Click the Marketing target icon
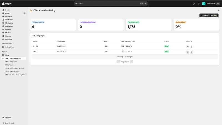The height and width of the screenshot is (125, 222). tap(3, 23)
